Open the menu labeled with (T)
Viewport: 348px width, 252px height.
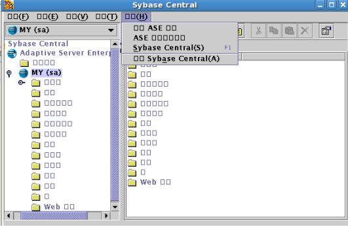107,16
